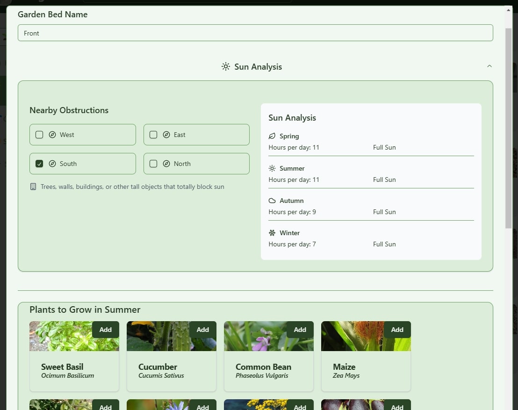Click the cloud icon next to Autumn
Screen dimensions: 518x410
(272, 201)
